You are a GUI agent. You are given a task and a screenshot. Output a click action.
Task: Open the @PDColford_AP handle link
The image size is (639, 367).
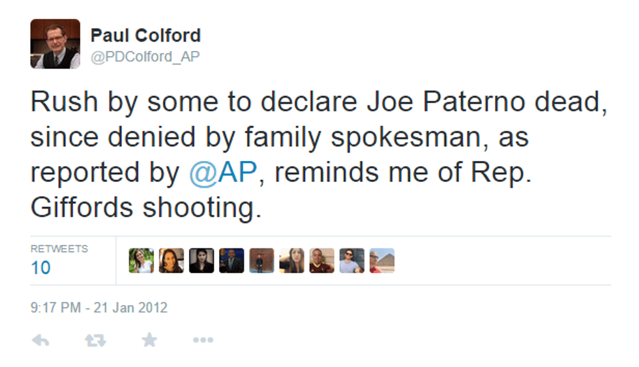click(x=145, y=57)
